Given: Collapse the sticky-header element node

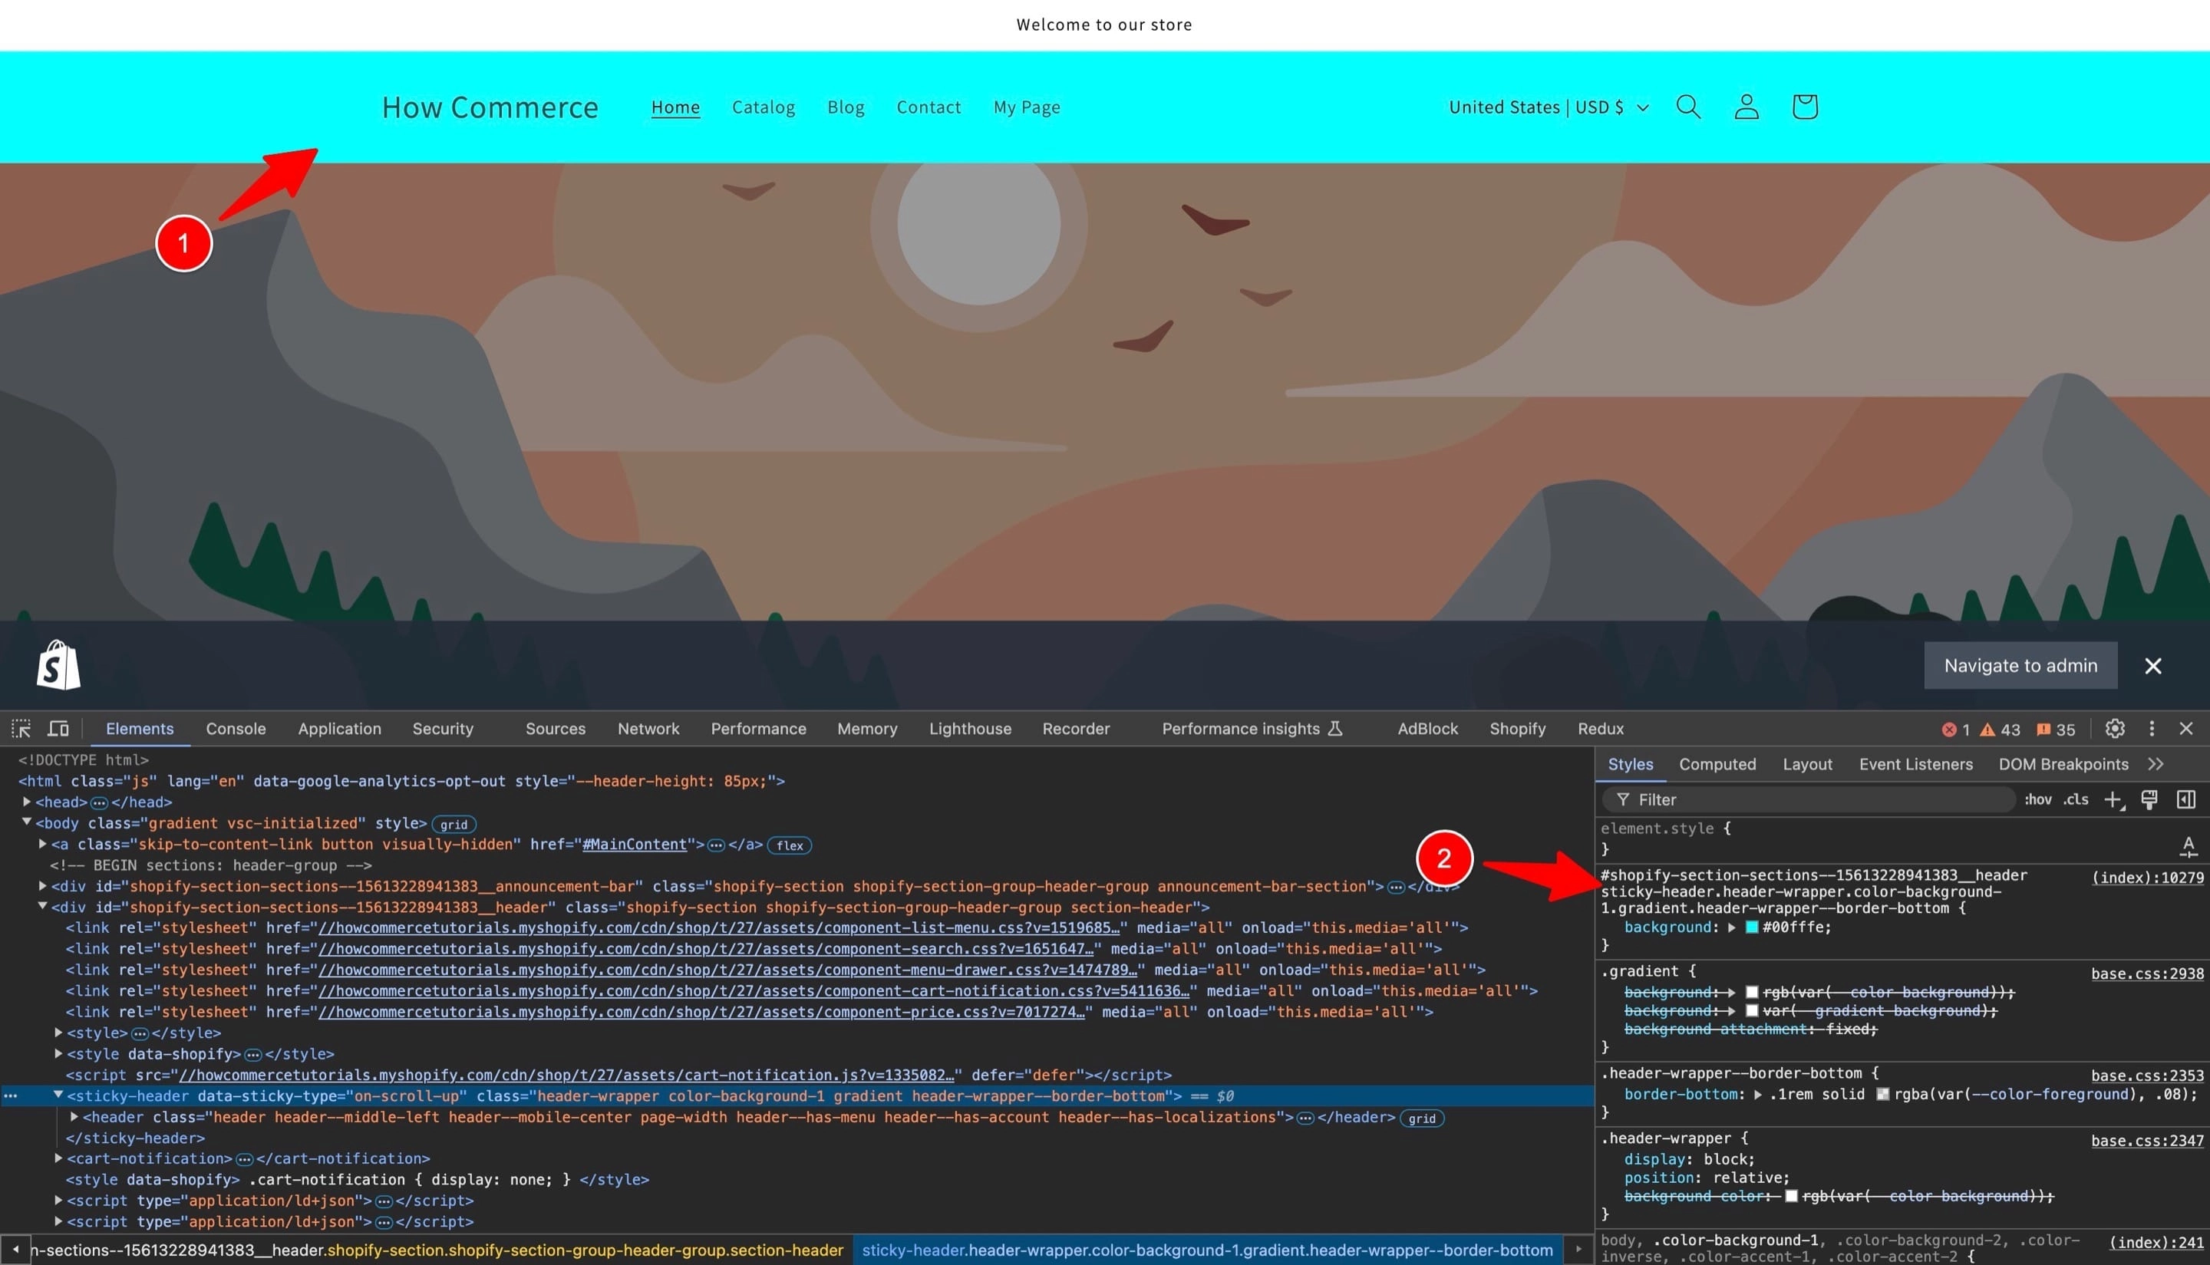Looking at the screenshot, I should [x=58, y=1095].
